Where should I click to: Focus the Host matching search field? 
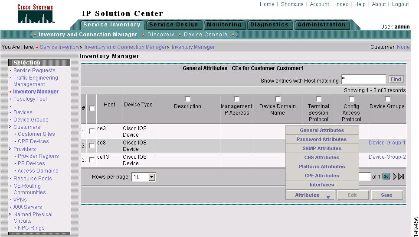click(363, 79)
